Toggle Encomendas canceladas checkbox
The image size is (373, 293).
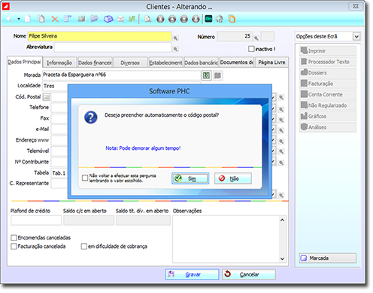click(14, 237)
